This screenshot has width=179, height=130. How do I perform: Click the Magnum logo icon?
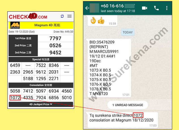[15, 25]
